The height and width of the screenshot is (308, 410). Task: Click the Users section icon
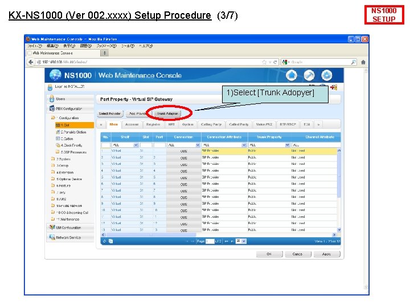click(52, 99)
